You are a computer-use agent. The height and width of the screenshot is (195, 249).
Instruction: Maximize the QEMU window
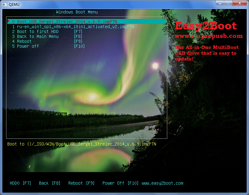228,3
